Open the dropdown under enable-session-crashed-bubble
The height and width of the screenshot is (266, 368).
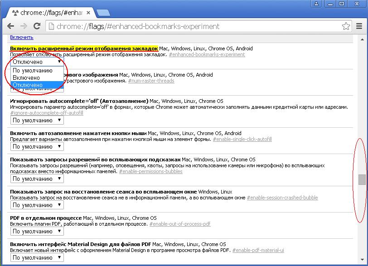pyautogui.click(x=37, y=205)
